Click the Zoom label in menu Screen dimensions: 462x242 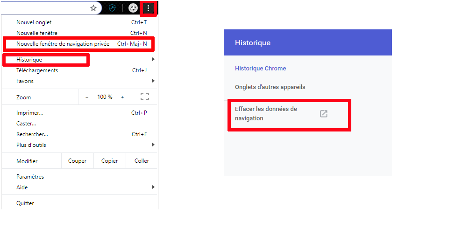pyautogui.click(x=23, y=97)
